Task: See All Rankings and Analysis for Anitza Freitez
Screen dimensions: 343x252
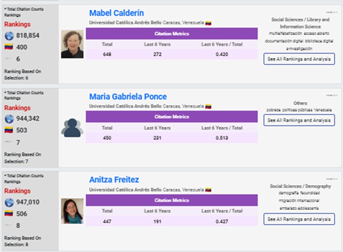Action: [299, 219]
